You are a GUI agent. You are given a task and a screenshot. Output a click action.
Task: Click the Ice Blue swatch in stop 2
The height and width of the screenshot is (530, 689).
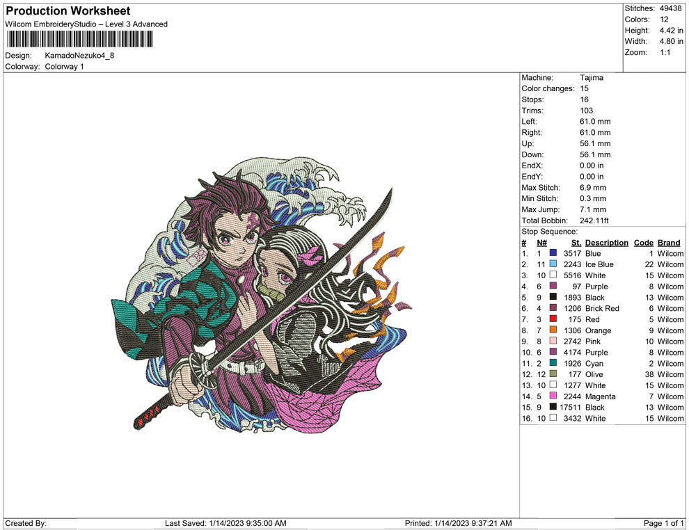(x=553, y=264)
